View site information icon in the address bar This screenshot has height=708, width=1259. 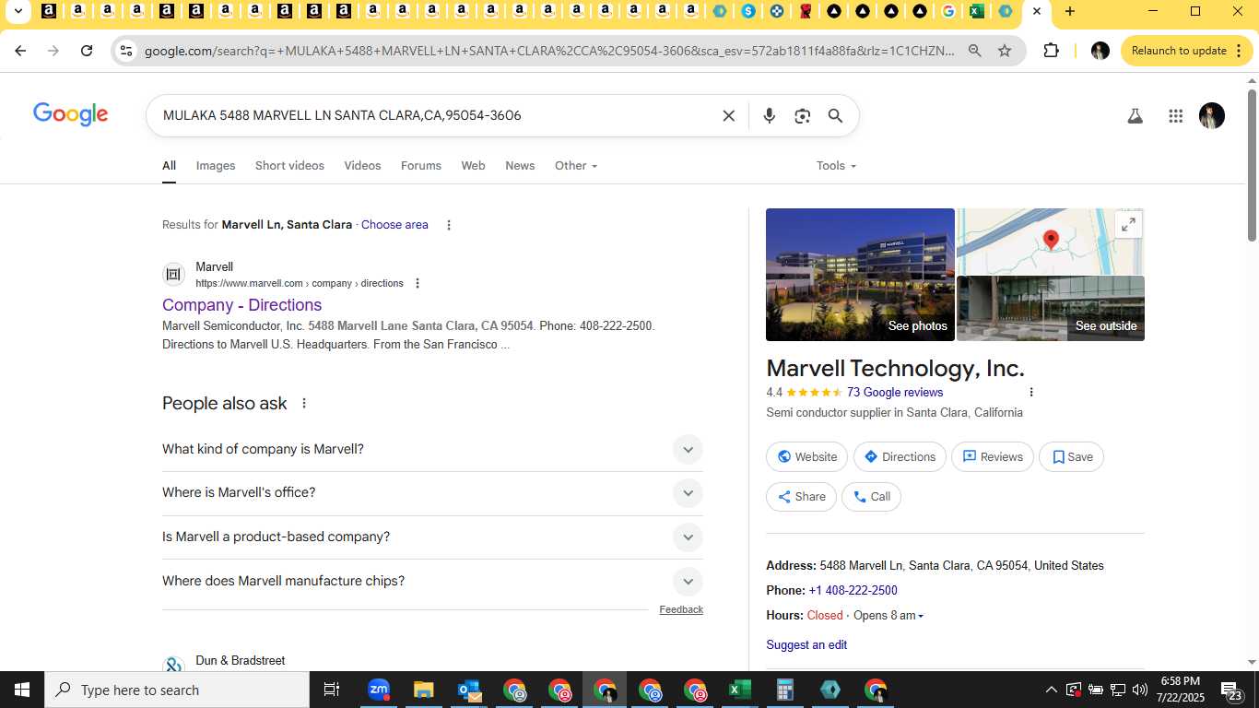pos(126,51)
